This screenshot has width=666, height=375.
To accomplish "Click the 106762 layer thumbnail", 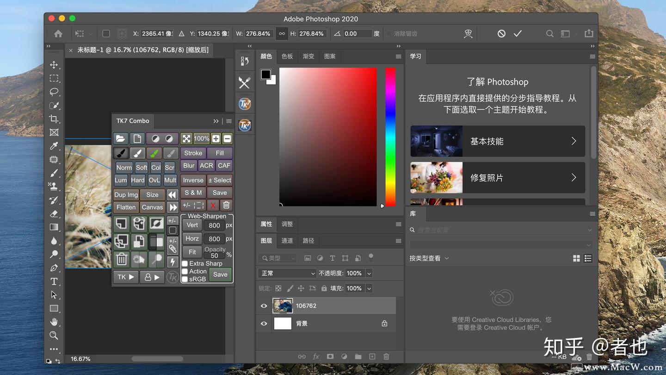I will (x=282, y=306).
